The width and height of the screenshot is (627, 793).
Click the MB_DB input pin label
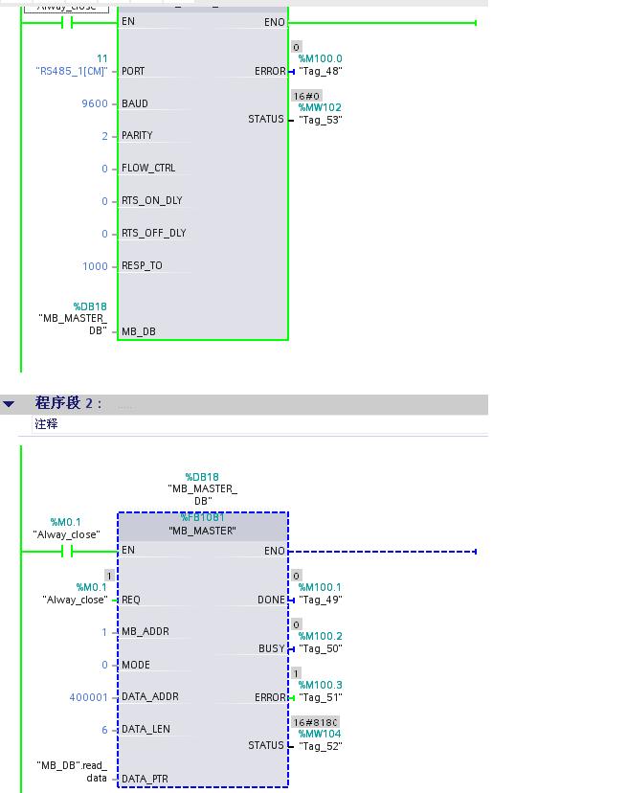(139, 331)
